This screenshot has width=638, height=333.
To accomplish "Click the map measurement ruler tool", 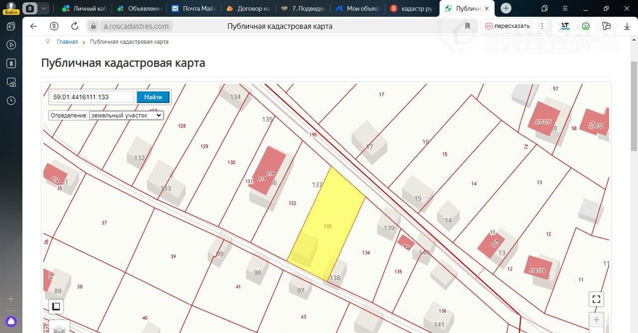I will coord(56,306).
